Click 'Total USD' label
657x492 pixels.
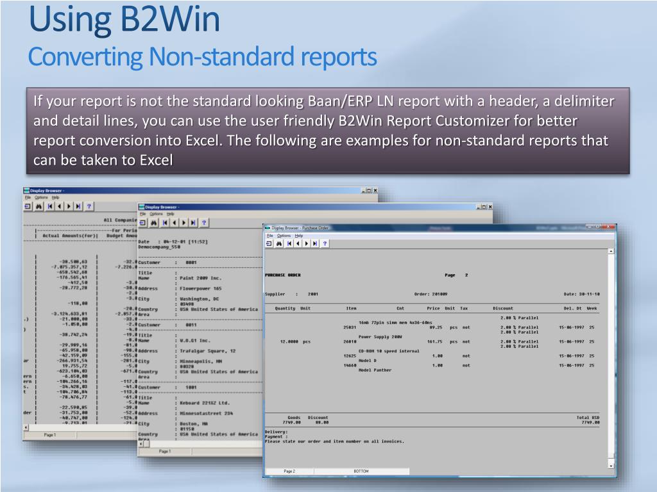click(588, 418)
